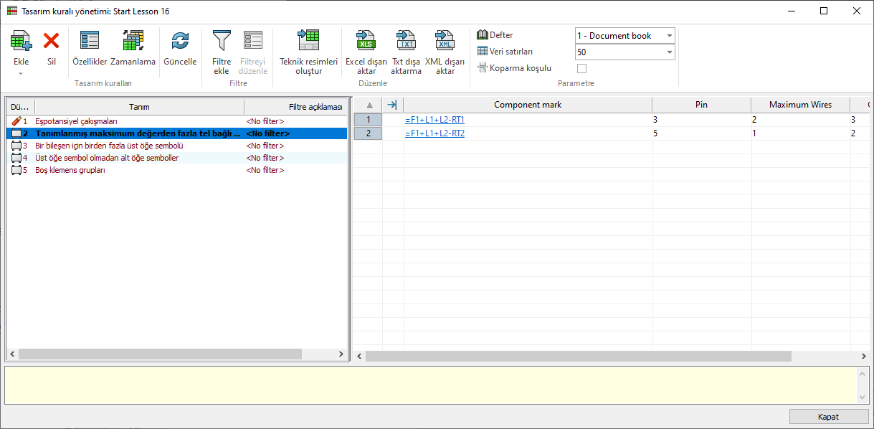
Task: Open Özellikler properties of the rule
Action: (90, 42)
